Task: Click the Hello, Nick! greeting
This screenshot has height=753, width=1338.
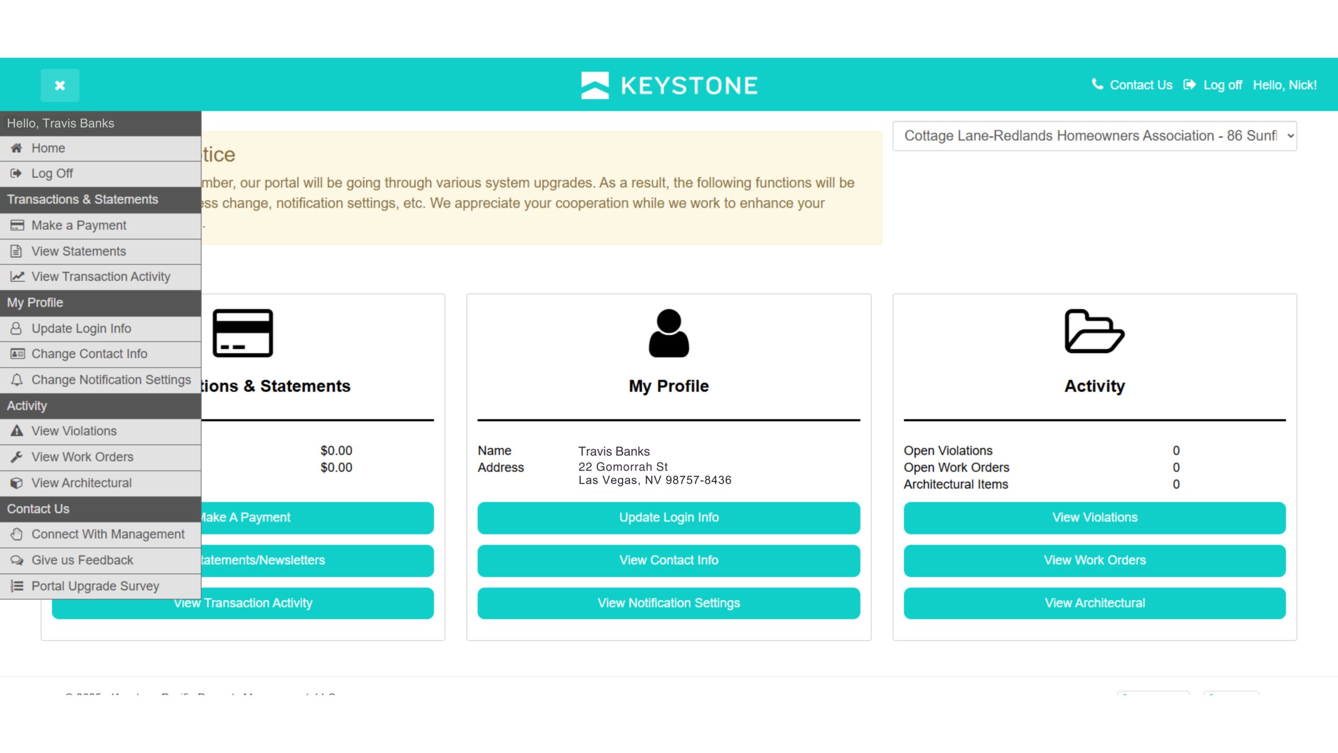Action: pos(1284,85)
